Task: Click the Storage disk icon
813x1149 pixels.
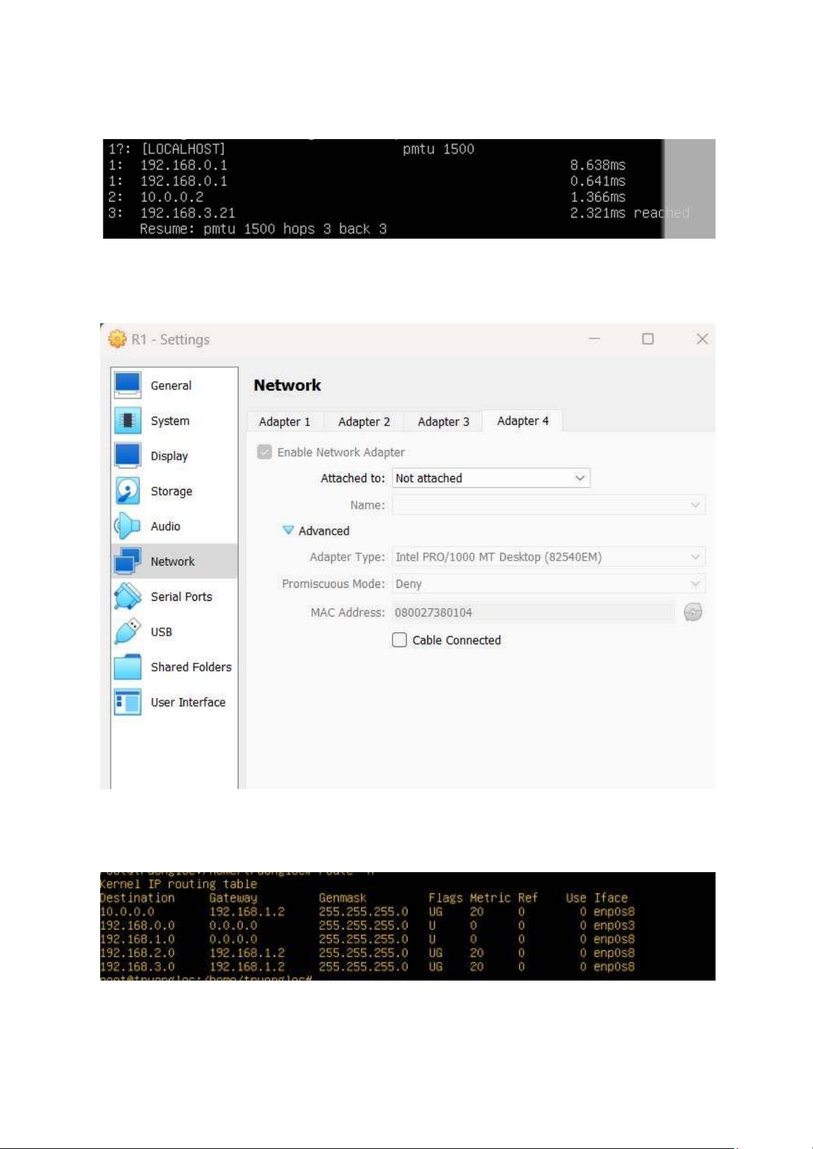Action: click(127, 491)
